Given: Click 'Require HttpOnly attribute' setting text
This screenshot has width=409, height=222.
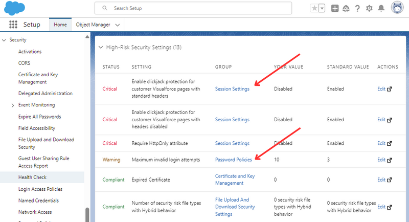Looking at the screenshot, I should [x=160, y=143].
